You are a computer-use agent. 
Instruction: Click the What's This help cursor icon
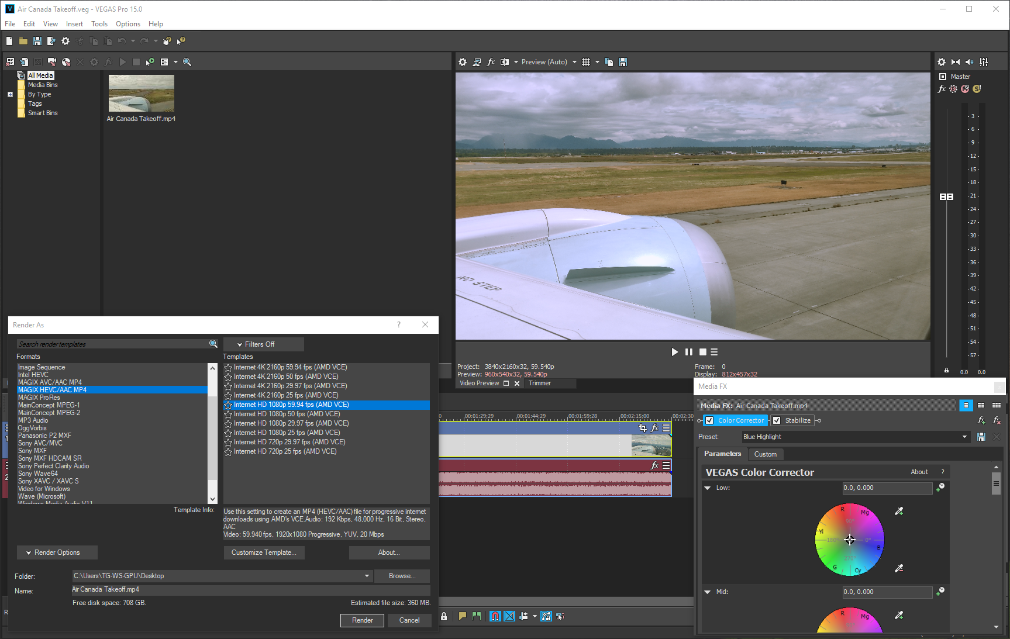[x=181, y=41]
